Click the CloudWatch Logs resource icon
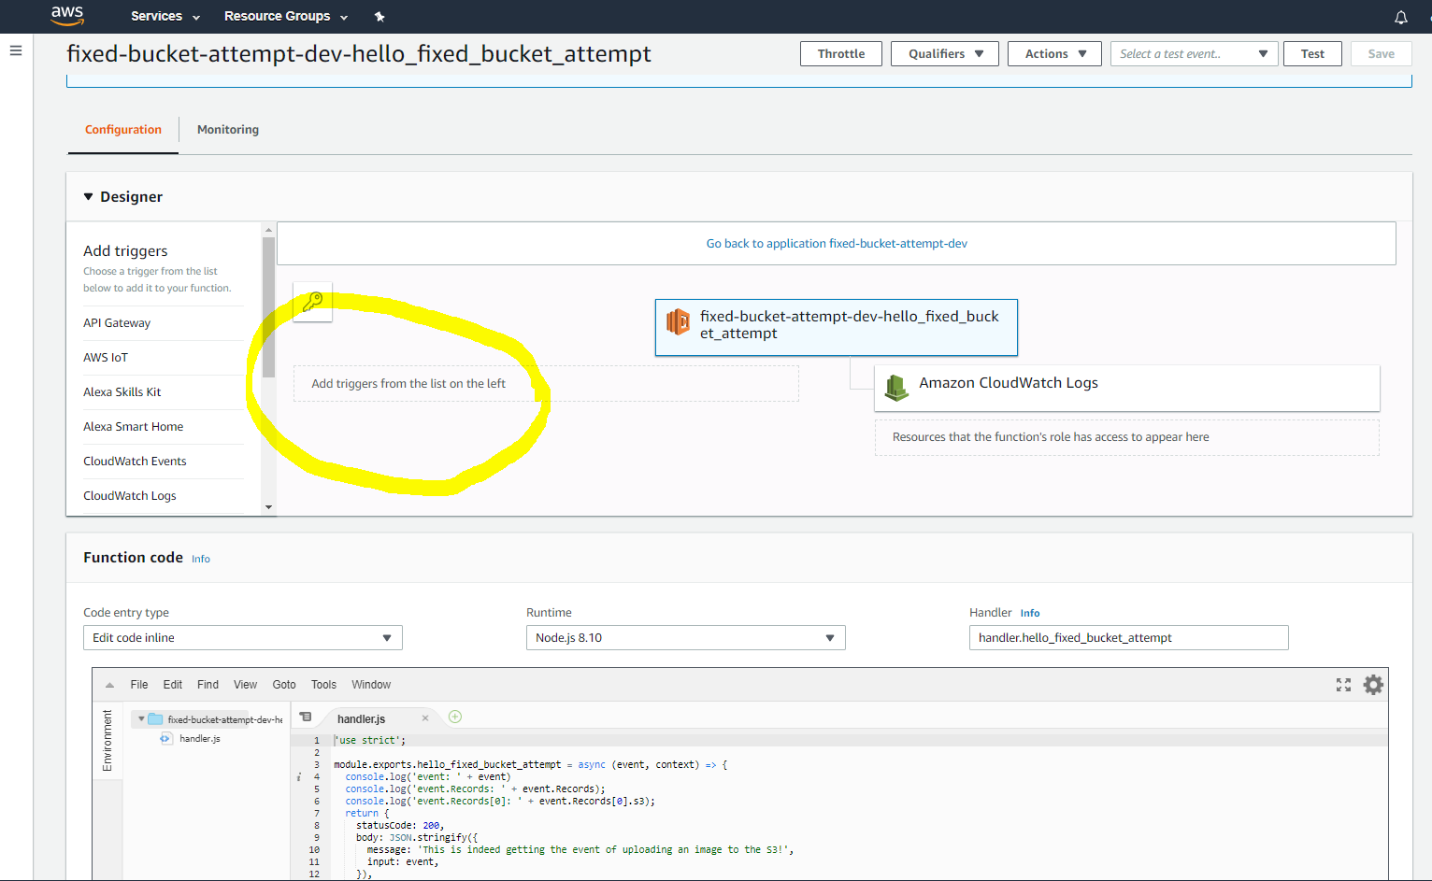1432x881 pixels. click(x=896, y=387)
